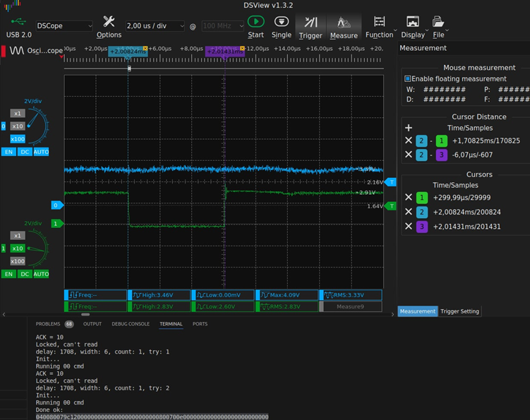The height and width of the screenshot is (420, 530).
Task: Toggle the Measure panel icon
Action: tap(344, 23)
